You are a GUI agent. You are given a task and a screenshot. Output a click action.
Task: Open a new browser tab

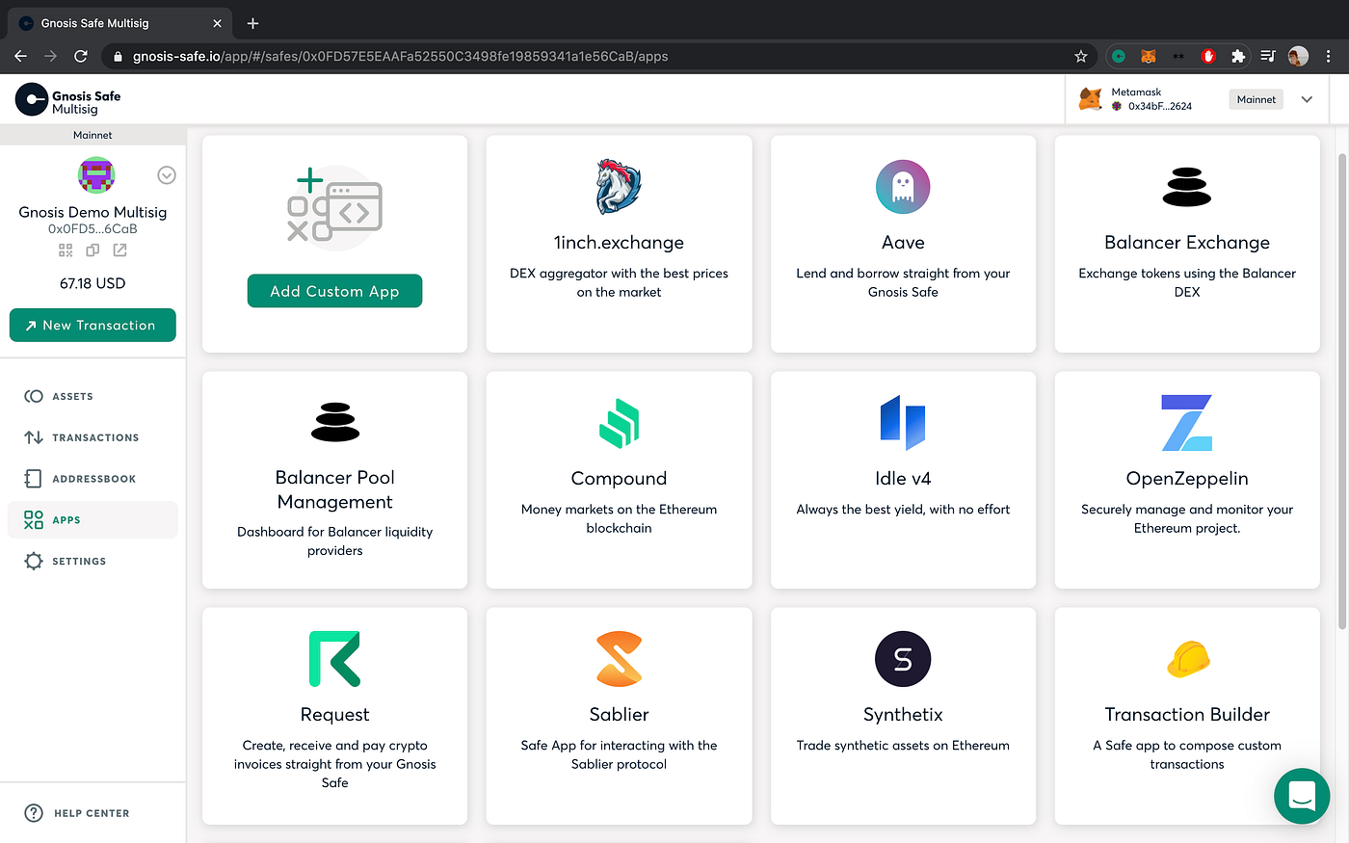point(252,23)
